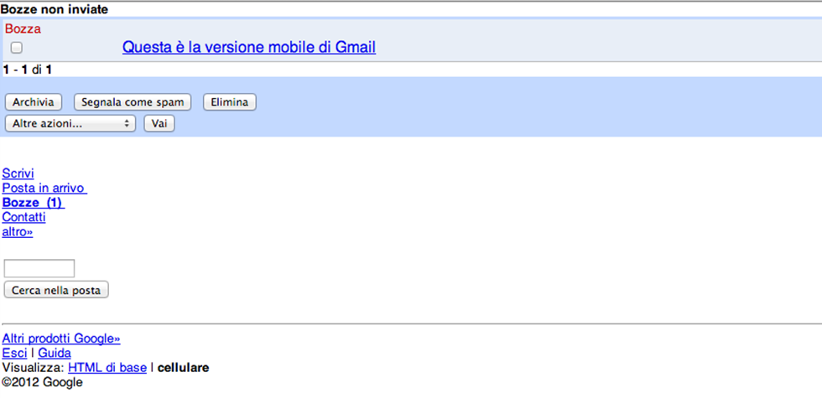Open 'Altri prodotti Google»' link
Image resolution: width=822 pixels, height=398 pixels.
point(61,339)
